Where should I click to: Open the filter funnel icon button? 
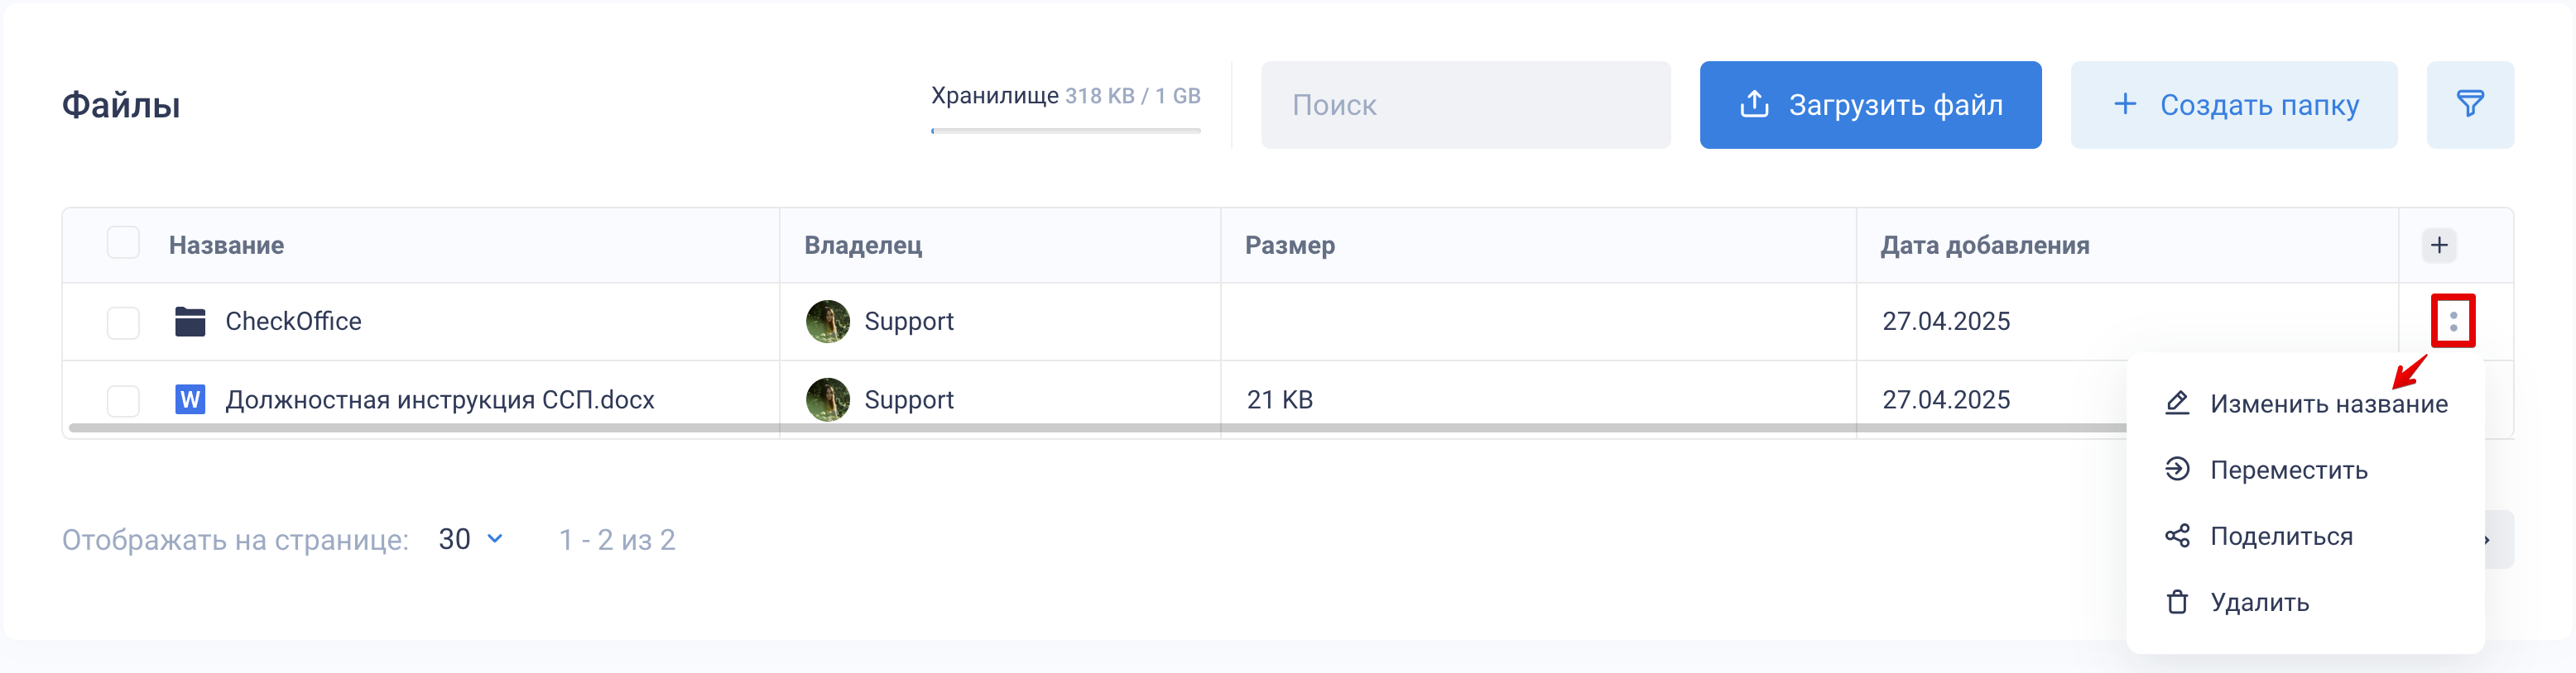(x=2469, y=105)
